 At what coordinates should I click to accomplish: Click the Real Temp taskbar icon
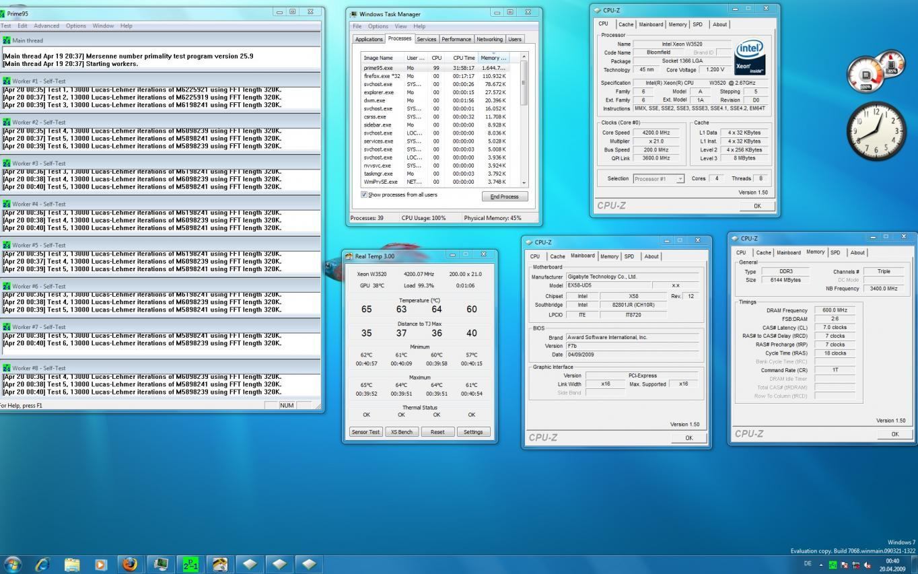pos(220,564)
